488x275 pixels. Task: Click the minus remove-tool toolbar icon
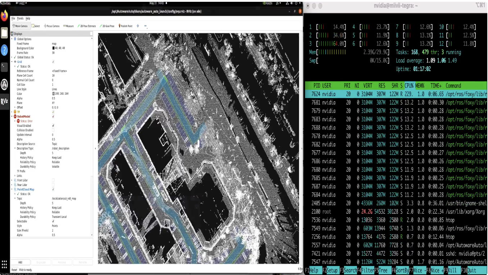click(x=145, y=26)
